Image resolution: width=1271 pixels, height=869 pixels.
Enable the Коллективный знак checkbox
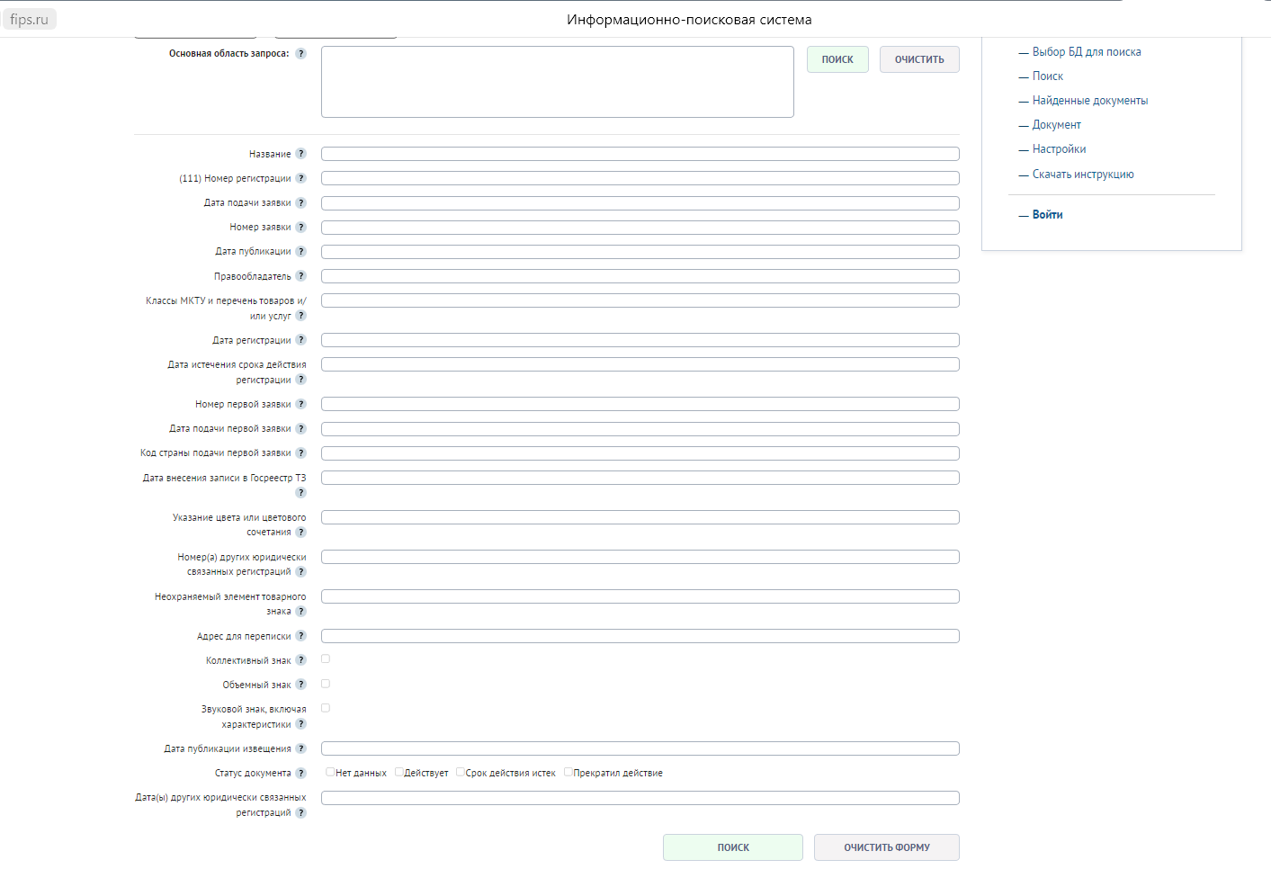tap(326, 659)
